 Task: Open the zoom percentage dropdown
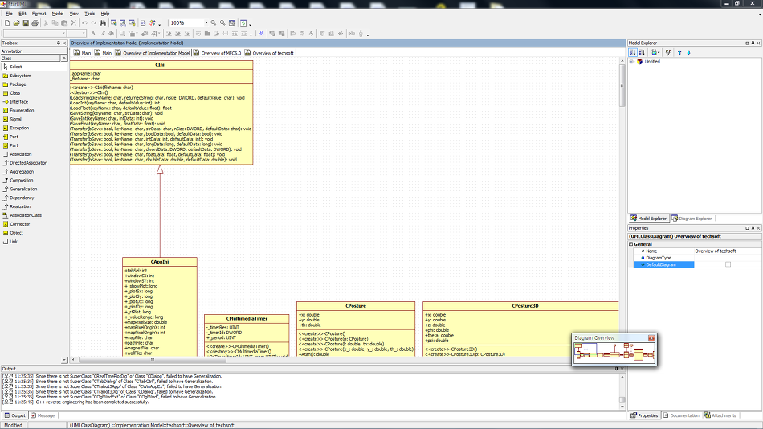pyautogui.click(x=206, y=23)
